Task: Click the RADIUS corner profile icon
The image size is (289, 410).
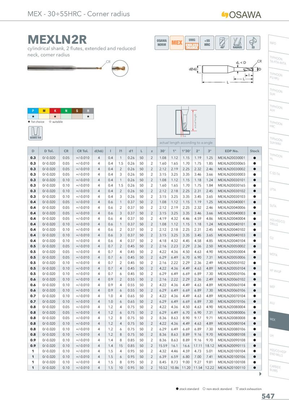Action: point(237,43)
